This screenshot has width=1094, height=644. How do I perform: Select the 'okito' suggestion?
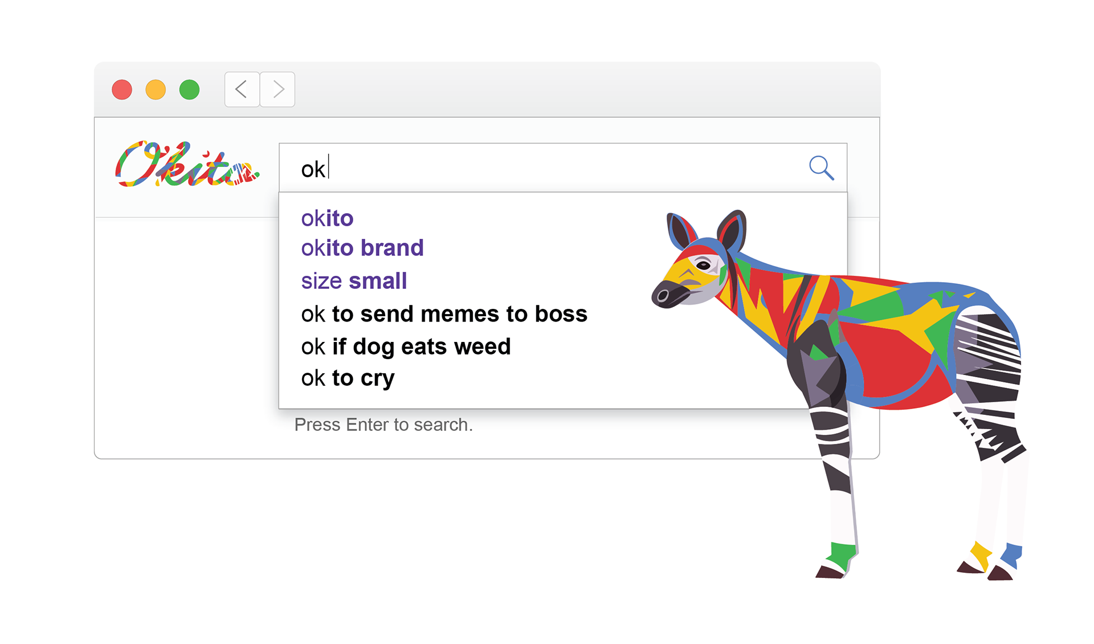pyautogui.click(x=327, y=218)
